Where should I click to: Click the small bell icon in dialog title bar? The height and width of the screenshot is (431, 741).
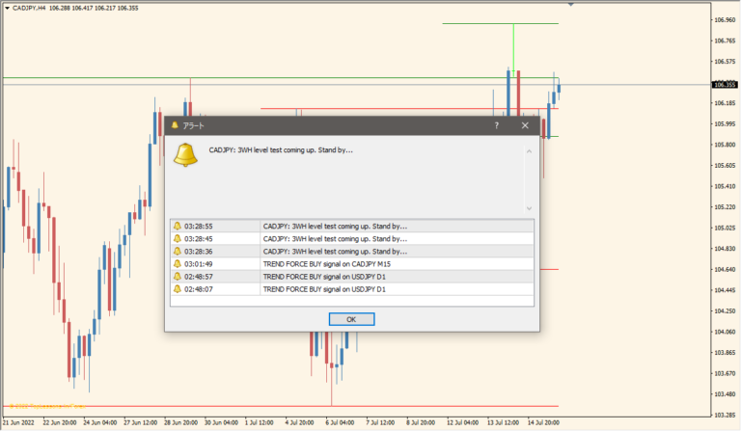(x=175, y=125)
